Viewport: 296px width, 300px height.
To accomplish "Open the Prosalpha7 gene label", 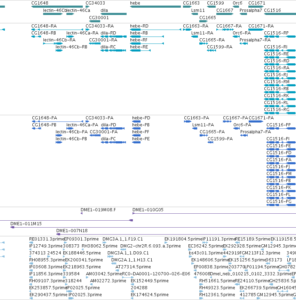I will [x=251, y=10].
